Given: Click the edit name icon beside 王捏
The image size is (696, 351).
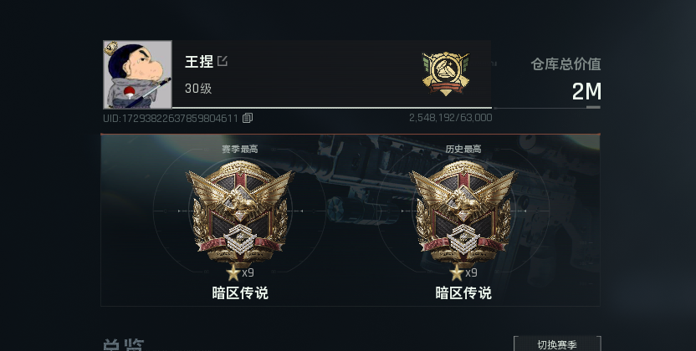Looking at the screenshot, I should (223, 61).
